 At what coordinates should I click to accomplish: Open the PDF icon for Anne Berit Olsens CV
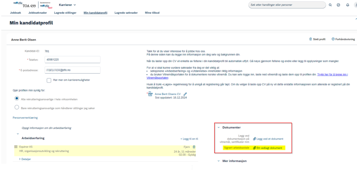tap(150, 94)
